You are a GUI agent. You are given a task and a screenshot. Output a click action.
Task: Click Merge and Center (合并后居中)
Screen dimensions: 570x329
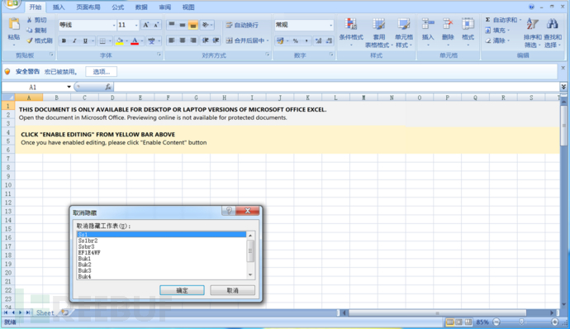[247, 41]
